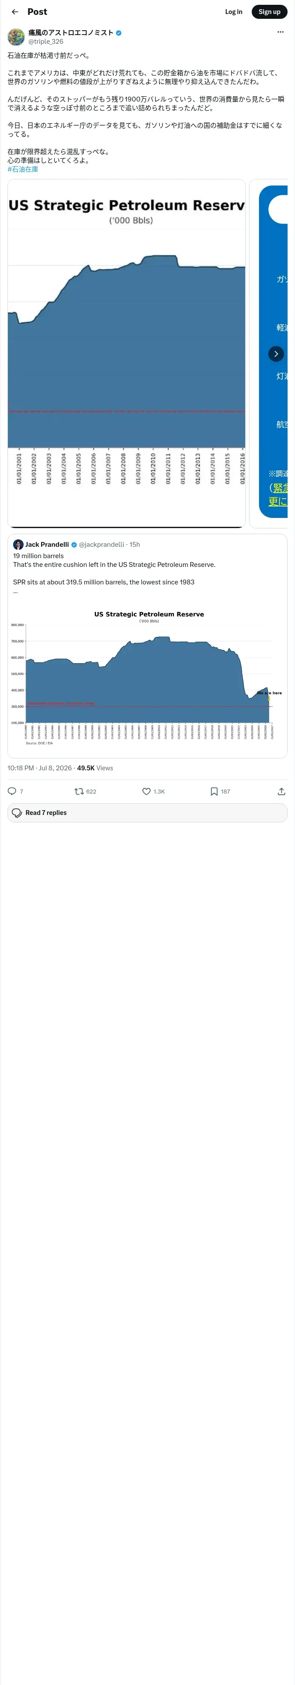
Task: Go back using the arrow icon
Action: [15, 12]
